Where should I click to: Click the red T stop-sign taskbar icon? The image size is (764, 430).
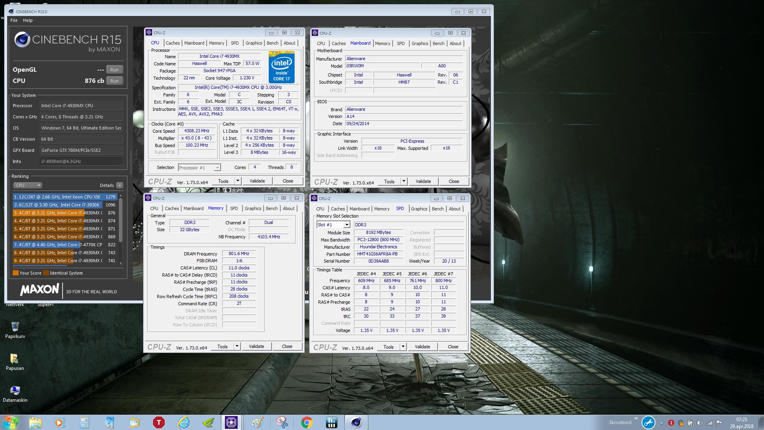(159, 422)
